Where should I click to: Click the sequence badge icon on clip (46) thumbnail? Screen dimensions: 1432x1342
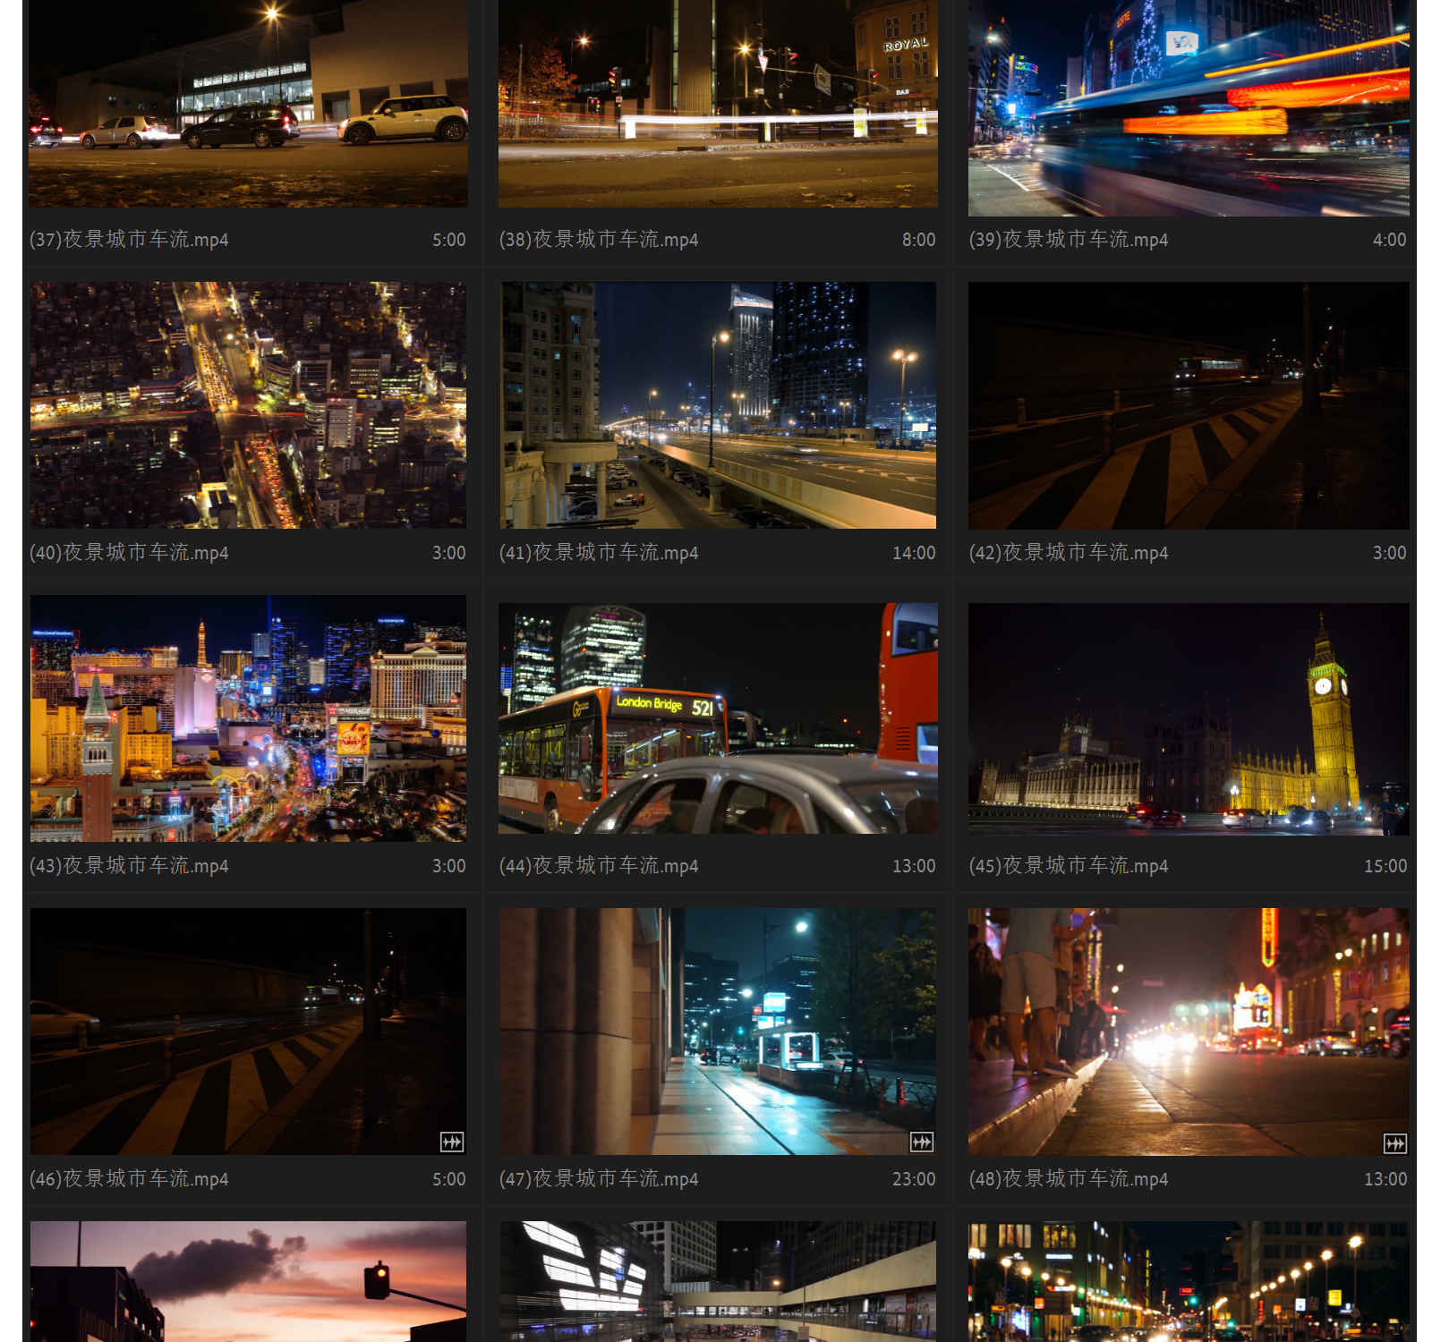click(x=452, y=1142)
